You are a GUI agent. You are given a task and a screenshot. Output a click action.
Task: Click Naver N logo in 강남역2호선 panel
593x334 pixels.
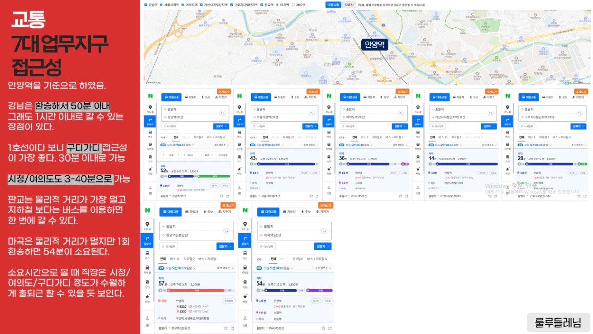click(150, 96)
